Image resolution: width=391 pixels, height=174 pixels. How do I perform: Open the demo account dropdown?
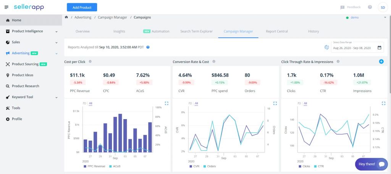(x=385, y=17)
